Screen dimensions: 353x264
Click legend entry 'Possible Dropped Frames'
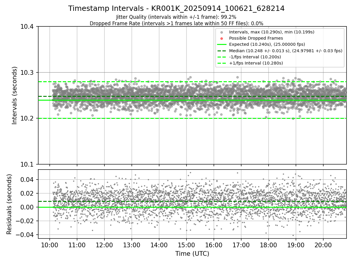[256, 38]
